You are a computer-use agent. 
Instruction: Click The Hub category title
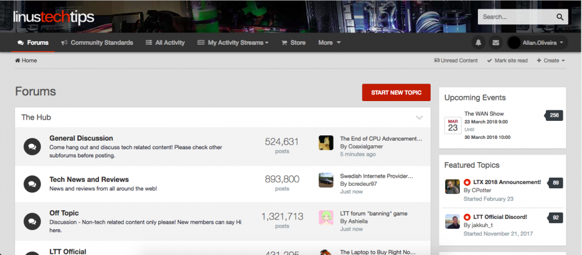click(36, 117)
